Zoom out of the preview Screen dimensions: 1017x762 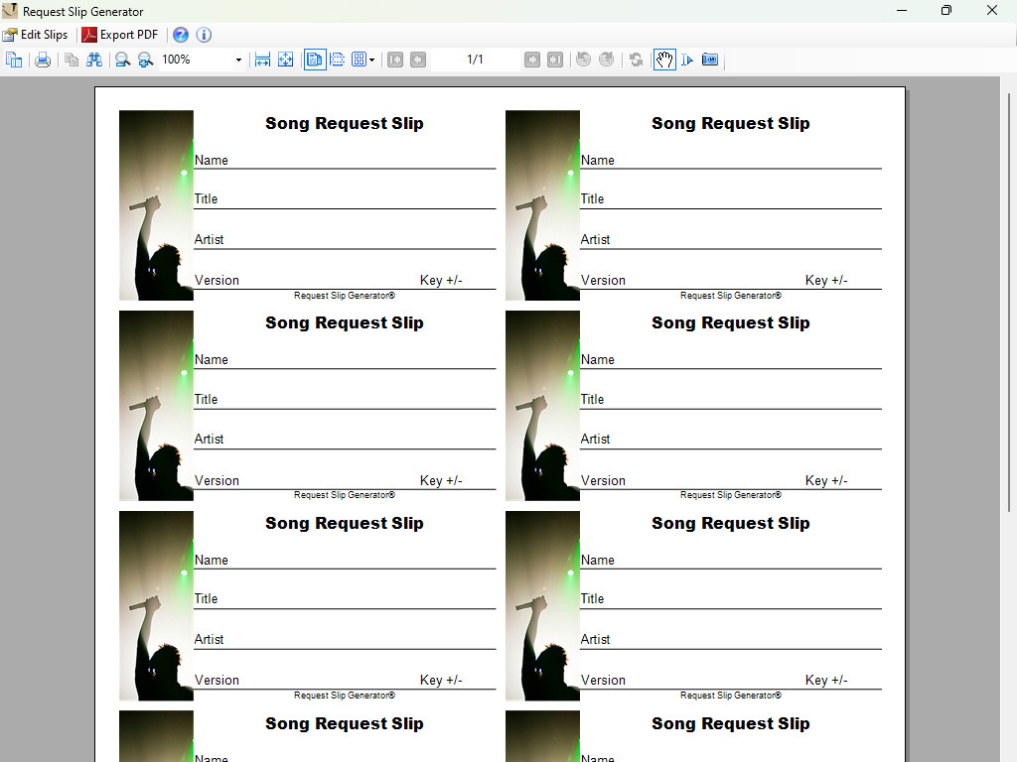122,60
